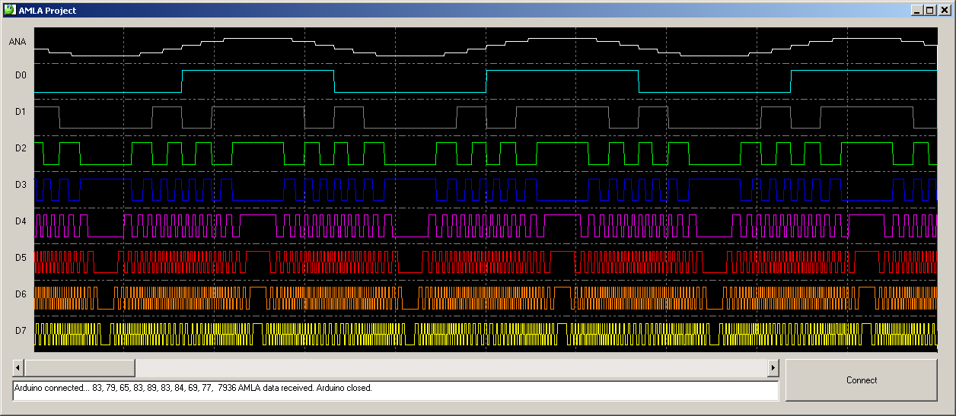This screenshot has height=416, width=956.
Task: Select the D7 channel label
Action: pyautogui.click(x=21, y=331)
